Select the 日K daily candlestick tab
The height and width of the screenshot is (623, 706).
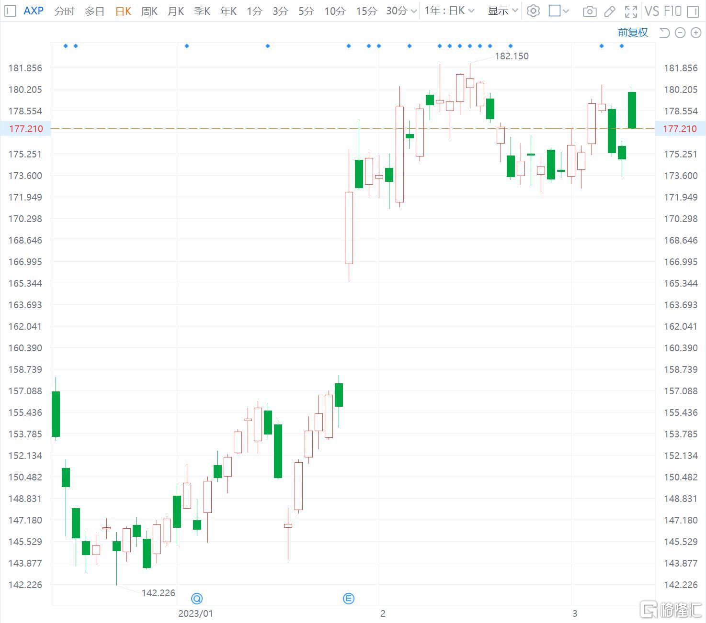point(123,11)
